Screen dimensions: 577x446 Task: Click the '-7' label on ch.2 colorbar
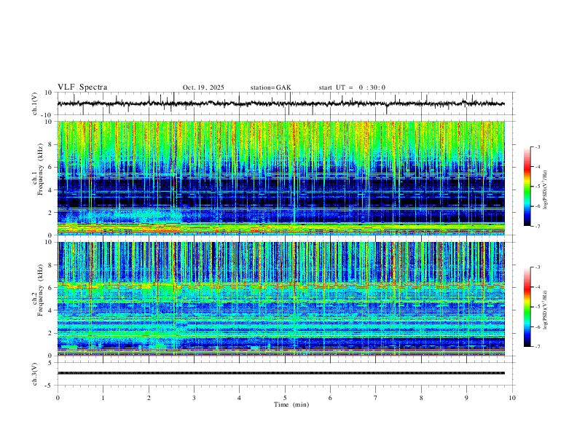click(x=537, y=347)
